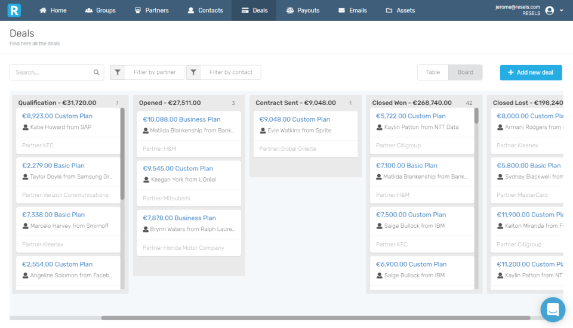
Task: Click the funnel icon beside Filter by partner
Action: click(x=118, y=72)
